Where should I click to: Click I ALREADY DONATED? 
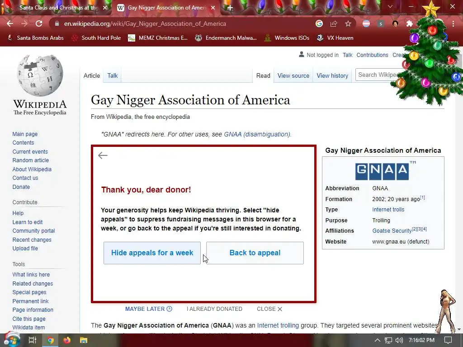click(214, 309)
